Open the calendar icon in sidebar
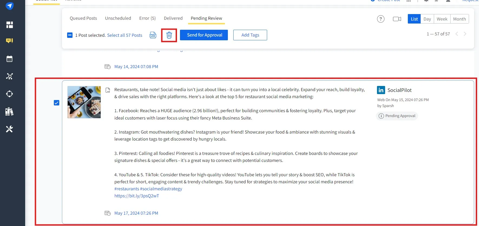The height and width of the screenshot is (226, 479). (9, 59)
